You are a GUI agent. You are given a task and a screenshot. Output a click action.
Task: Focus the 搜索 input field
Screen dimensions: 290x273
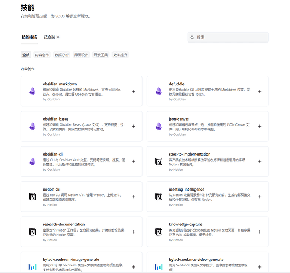pos(228,37)
